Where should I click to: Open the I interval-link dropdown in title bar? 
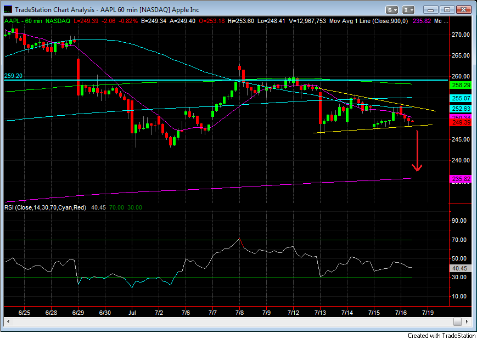(408, 10)
